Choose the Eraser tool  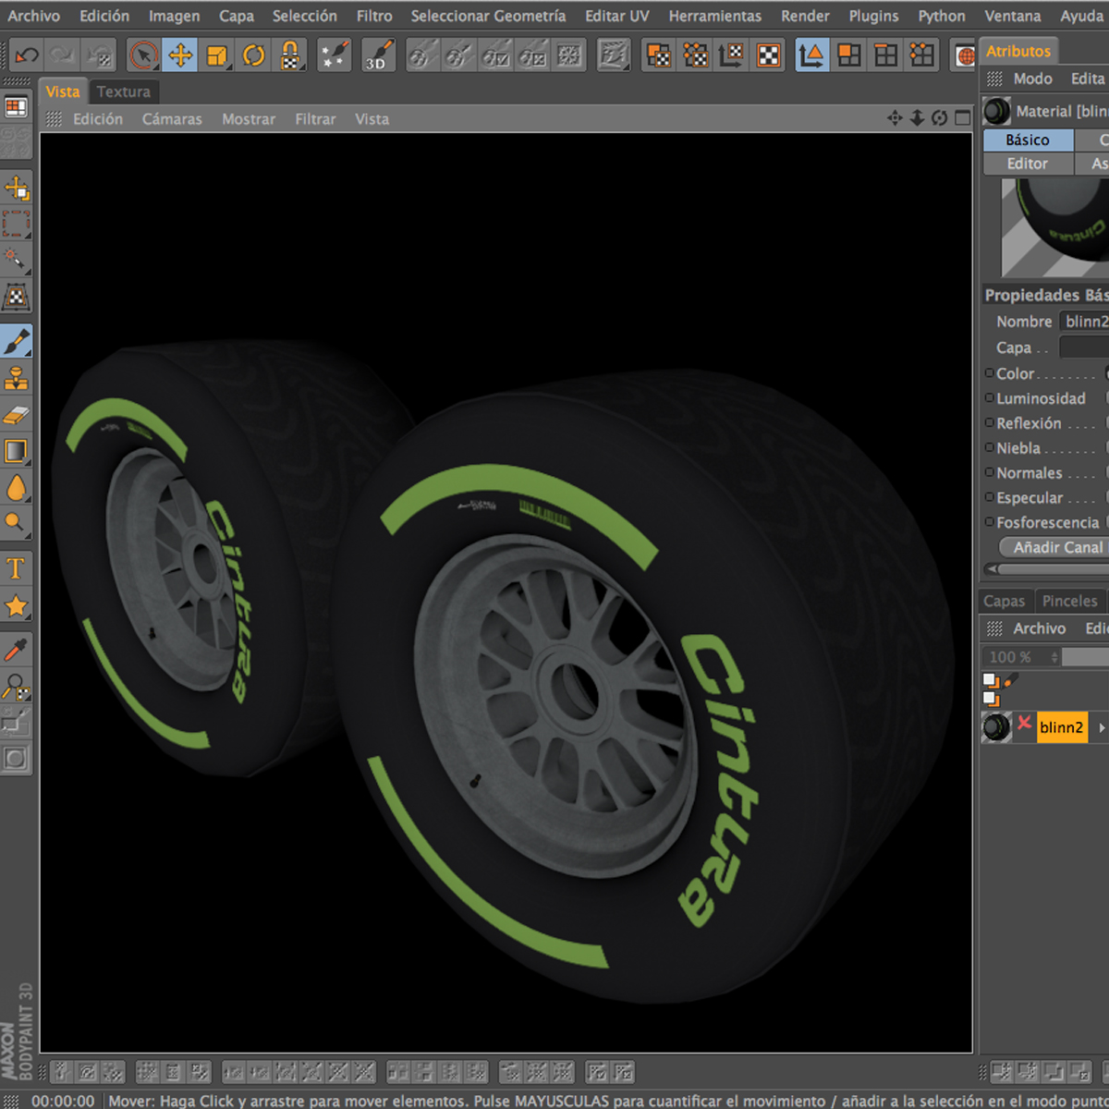coord(17,415)
